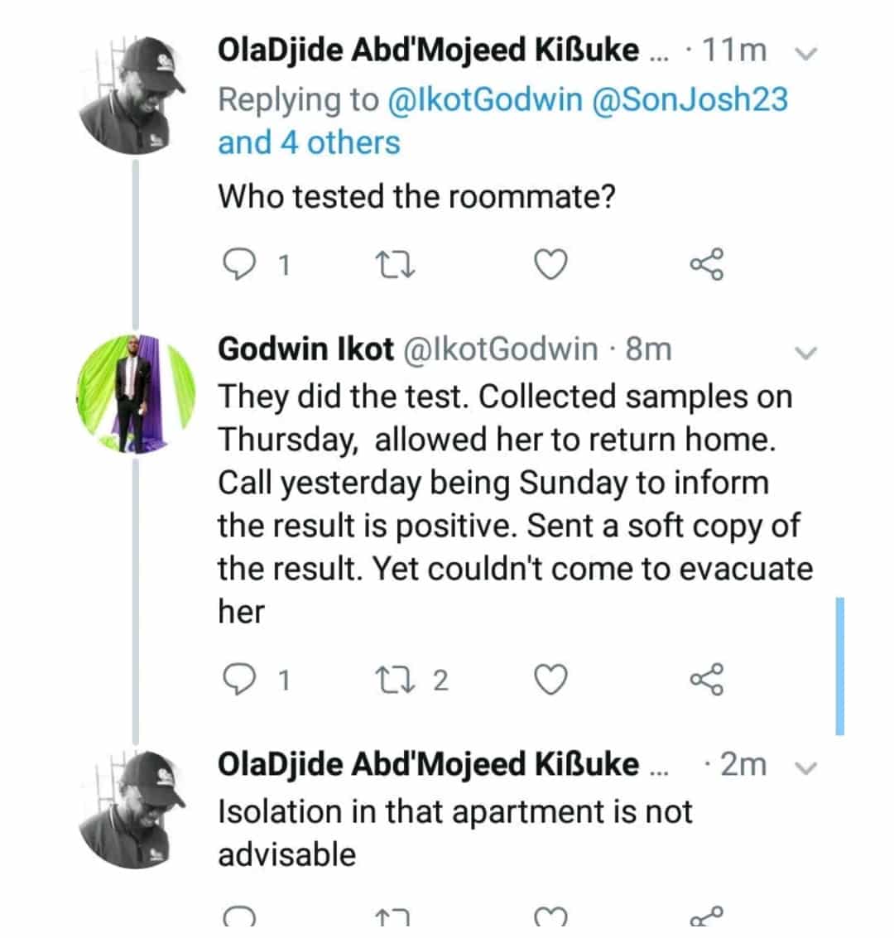The width and height of the screenshot is (894, 938).
Task: Open the @IkotGodwin mention link
Action: (x=483, y=99)
